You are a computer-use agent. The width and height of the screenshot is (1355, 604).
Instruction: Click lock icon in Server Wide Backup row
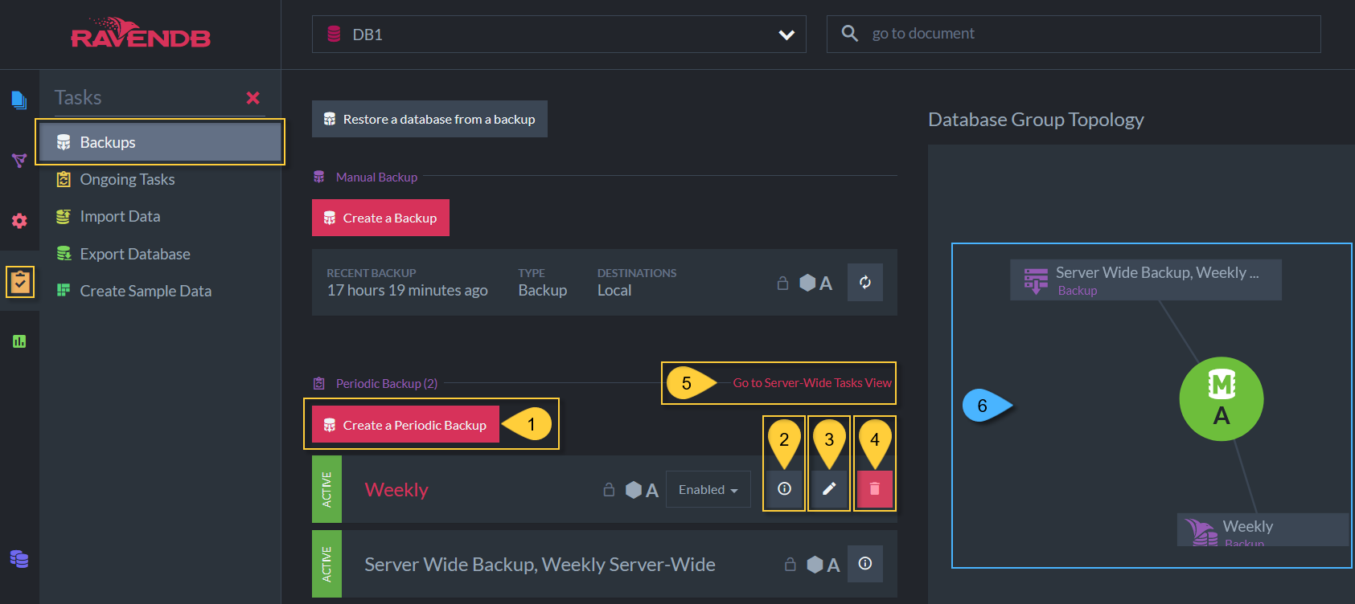coord(790,565)
